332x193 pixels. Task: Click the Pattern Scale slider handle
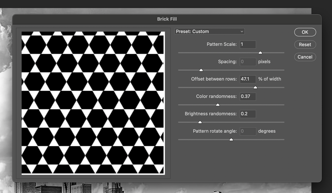[260, 52]
